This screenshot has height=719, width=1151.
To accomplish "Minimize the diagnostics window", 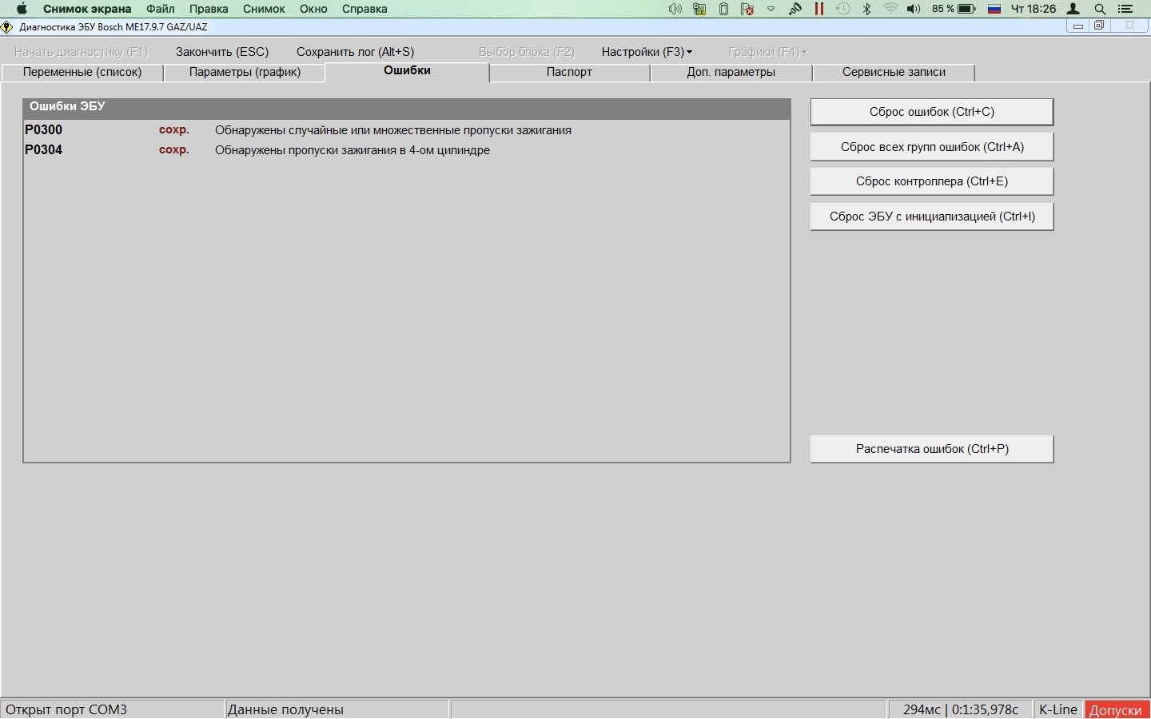I will tap(1078, 26).
